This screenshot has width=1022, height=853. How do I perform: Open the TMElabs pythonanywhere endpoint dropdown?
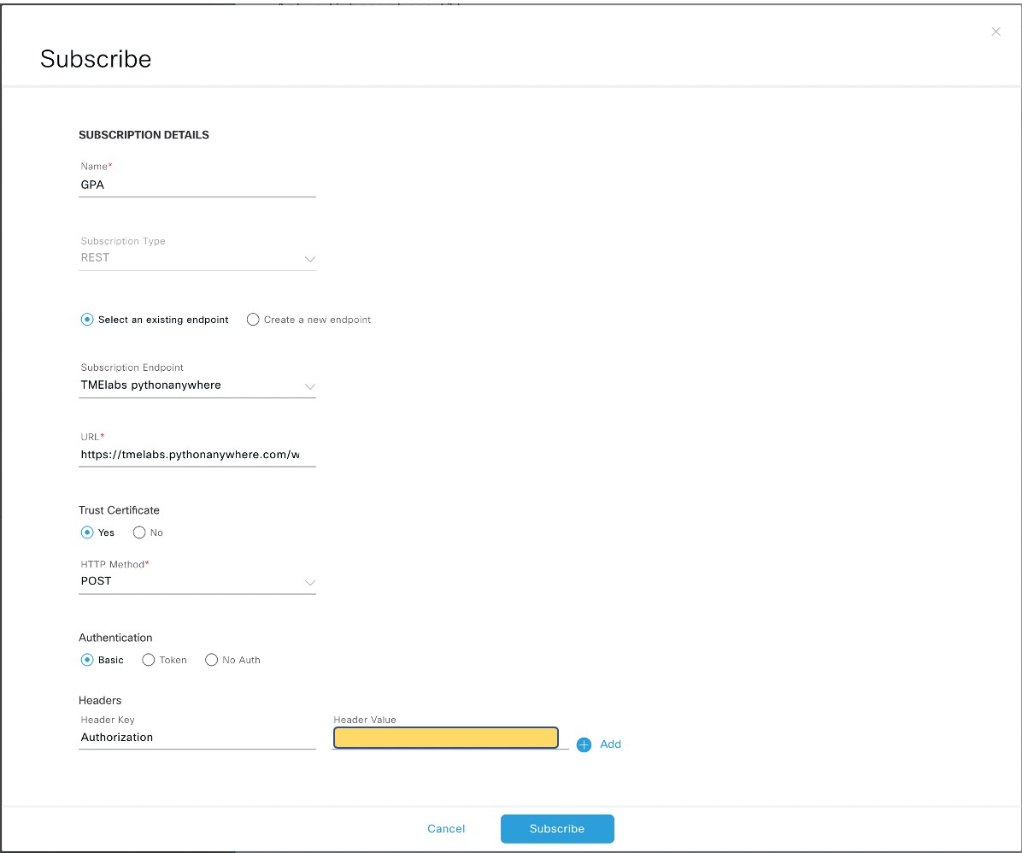coord(197,385)
